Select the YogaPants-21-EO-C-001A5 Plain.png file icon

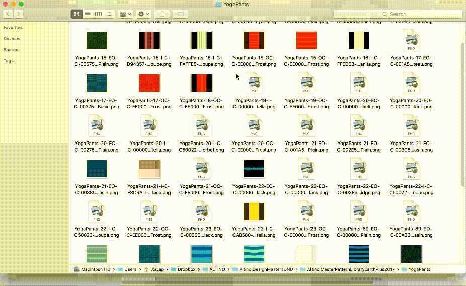(x=306, y=125)
